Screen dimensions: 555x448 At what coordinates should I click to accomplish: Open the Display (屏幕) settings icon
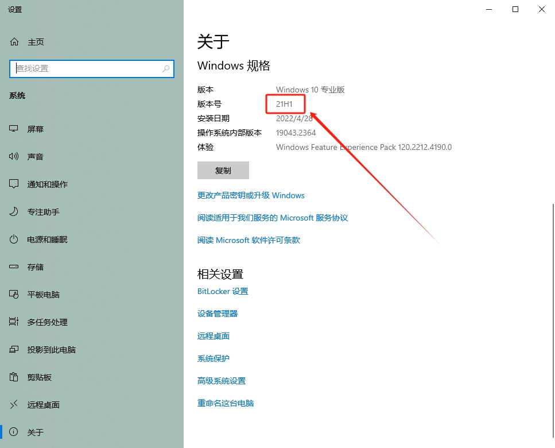coord(14,129)
